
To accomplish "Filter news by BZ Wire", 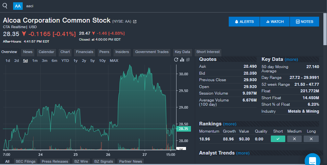I will point(81,161).
